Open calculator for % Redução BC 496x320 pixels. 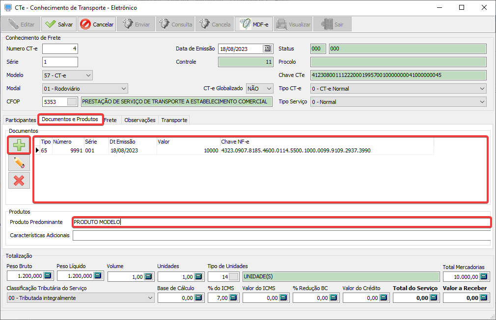point(333,297)
